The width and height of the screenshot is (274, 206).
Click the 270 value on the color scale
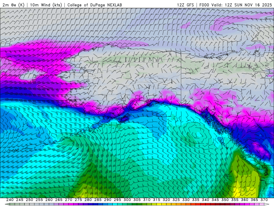coord(68,200)
